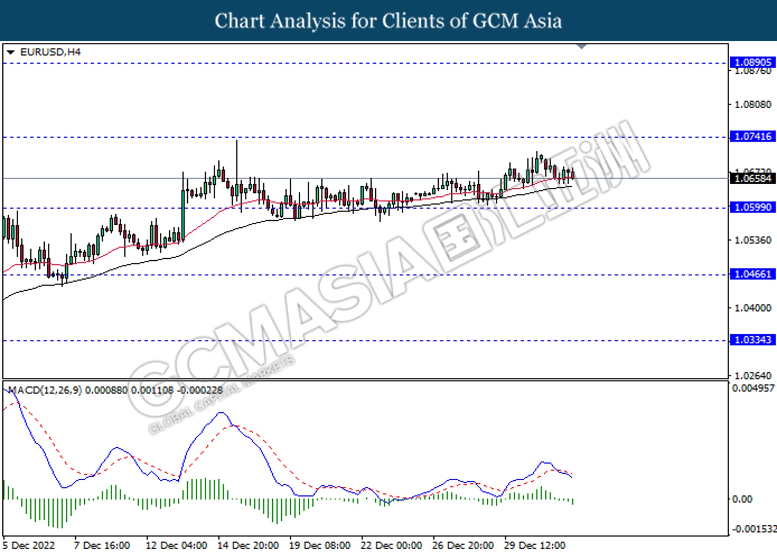Click the 7 Dec 16:00 time label
The height and width of the screenshot is (554, 777).
point(102,545)
